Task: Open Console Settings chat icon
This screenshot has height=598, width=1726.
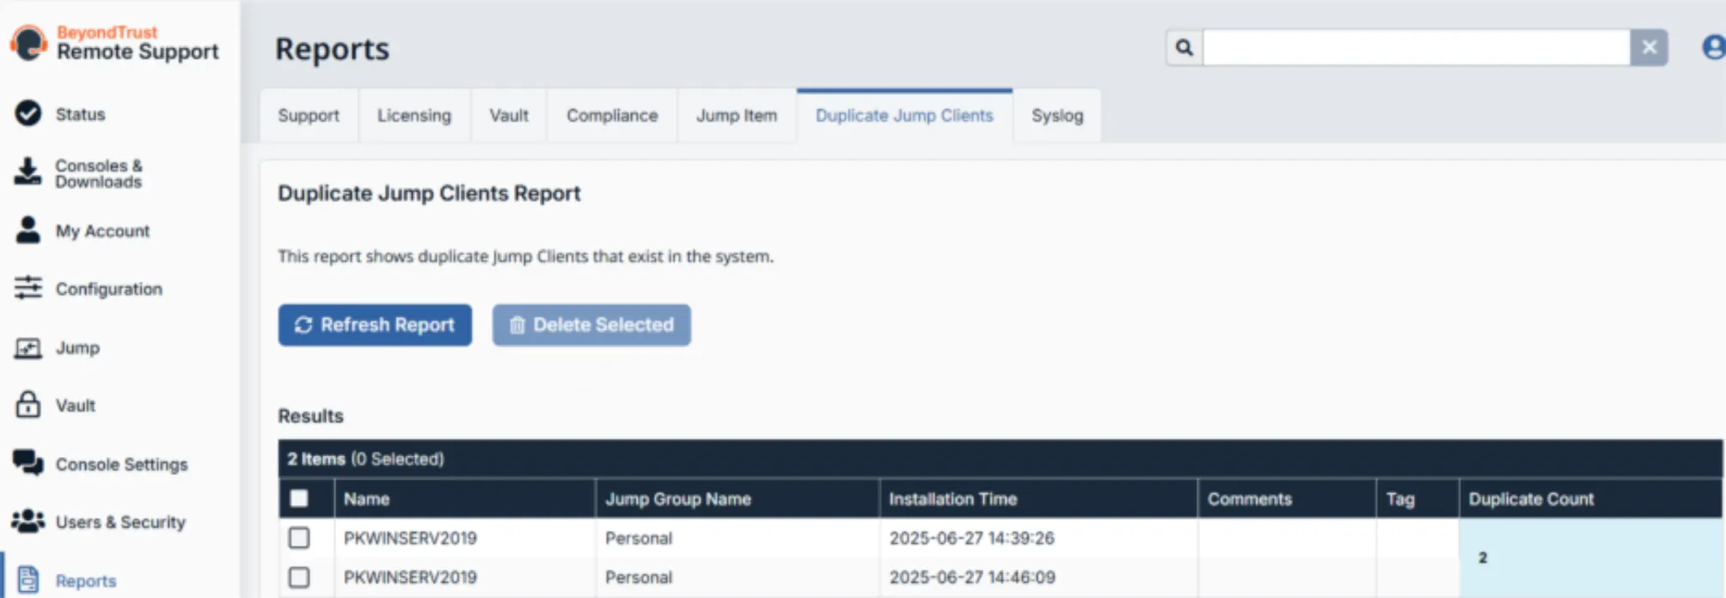Action: coord(28,463)
